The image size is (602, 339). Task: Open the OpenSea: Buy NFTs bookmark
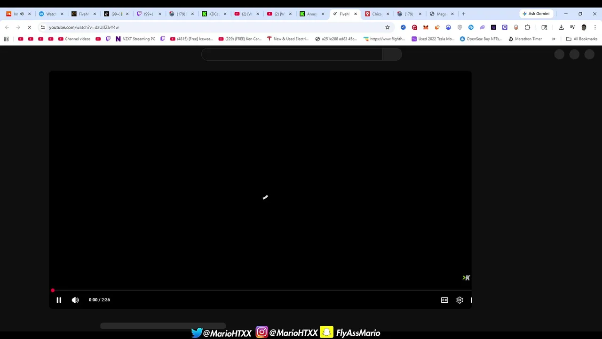(x=481, y=39)
